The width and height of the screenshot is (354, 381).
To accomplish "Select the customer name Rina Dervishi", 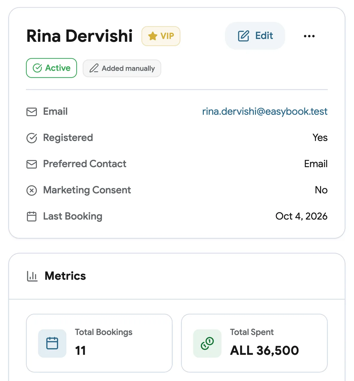I will pyautogui.click(x=80, y=36).
